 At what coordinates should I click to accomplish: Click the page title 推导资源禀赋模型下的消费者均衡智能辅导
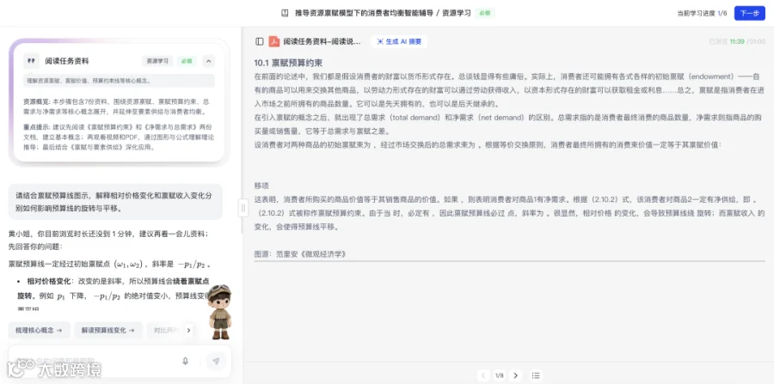tap(363, 13)
